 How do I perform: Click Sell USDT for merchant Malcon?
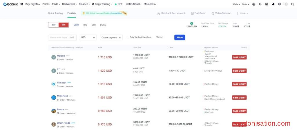point(239,57)
